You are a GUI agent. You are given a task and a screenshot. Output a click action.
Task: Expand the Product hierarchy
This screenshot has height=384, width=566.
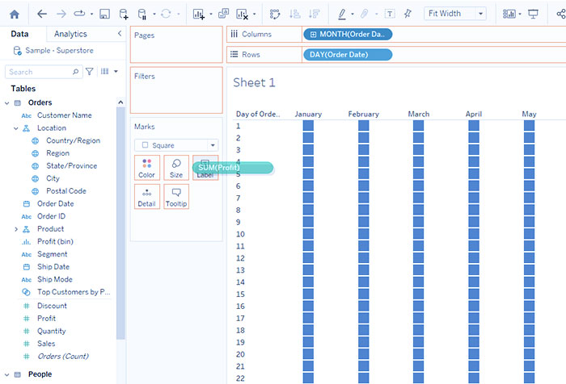16,229
